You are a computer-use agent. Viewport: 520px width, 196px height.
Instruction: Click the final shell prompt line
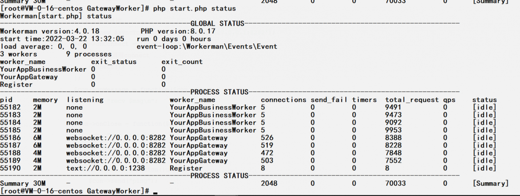coord(79,191)
